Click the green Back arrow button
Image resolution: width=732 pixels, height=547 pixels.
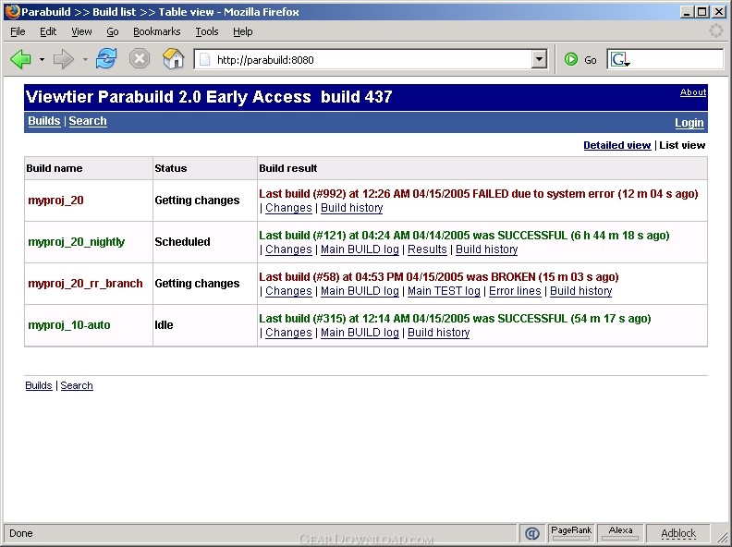tap(20, 59)
